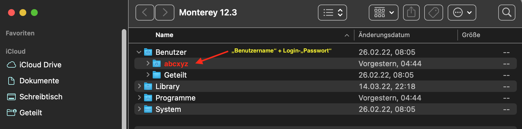This screenshot has height=129, width=522.
Task: Expand the System folder chevron
Action: (139, 109)
